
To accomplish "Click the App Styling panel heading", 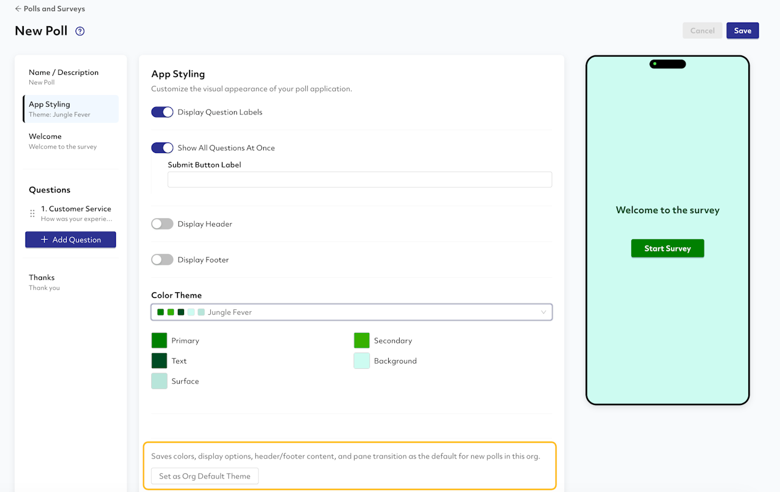I will click(178, 74).
